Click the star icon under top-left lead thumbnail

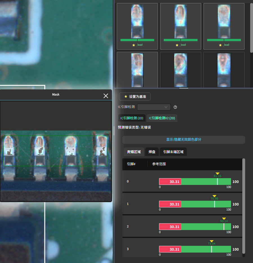pos(134,45)
